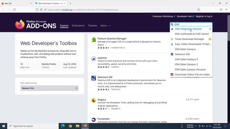Click the Selenium IDE add-on icon
Viewport: 230px width, 129px height.
pos(93,78)
